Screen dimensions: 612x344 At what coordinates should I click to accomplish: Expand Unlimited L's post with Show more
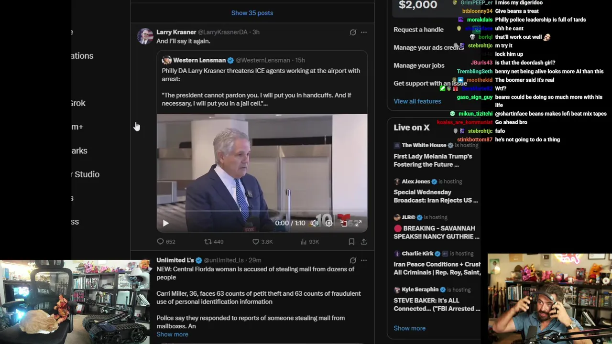tap(172, 334)
